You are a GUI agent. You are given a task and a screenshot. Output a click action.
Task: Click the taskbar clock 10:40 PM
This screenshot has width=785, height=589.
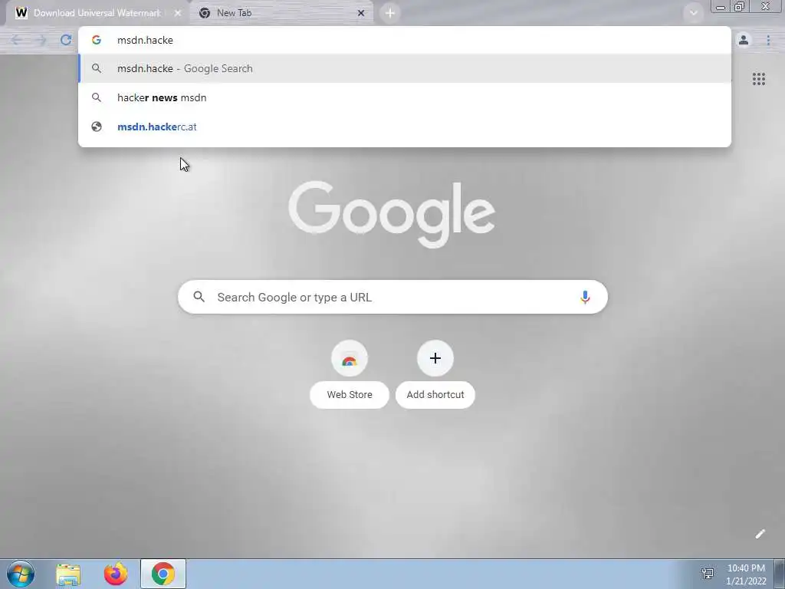[x=746, y=568]
